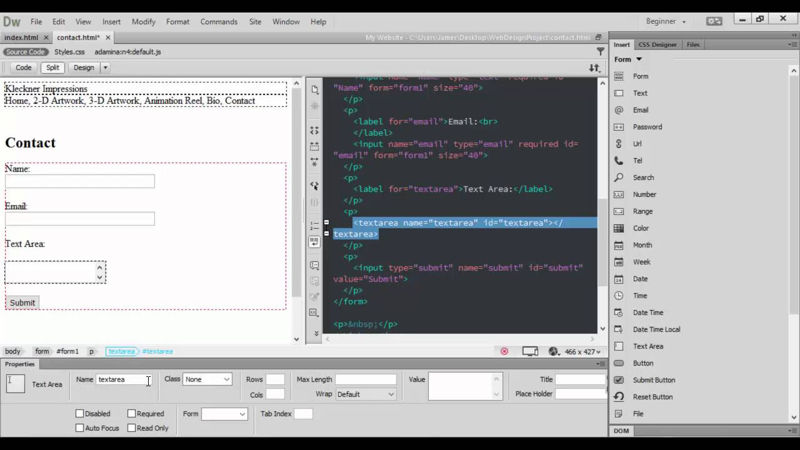Click the Name field in Properties
The height and width of the screenshot is (450, 800).
[124, 379]
